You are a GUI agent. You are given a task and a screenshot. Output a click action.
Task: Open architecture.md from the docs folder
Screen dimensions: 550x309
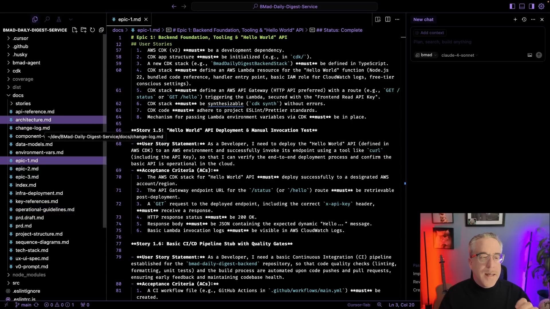(33, 120)
